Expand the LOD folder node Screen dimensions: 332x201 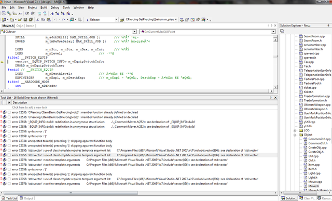295,130
